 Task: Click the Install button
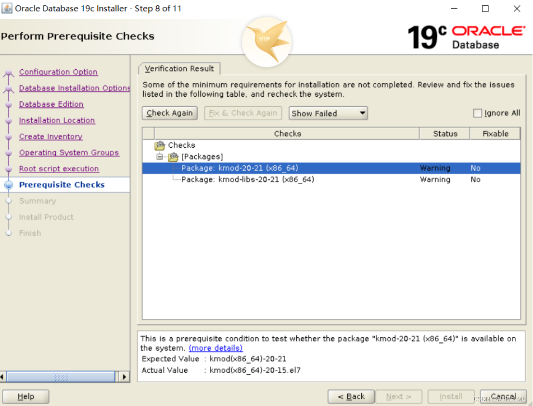pos(451,396)
